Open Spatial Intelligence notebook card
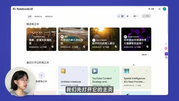The height and width of the screenshot is (101, 179). click(136, 78)
